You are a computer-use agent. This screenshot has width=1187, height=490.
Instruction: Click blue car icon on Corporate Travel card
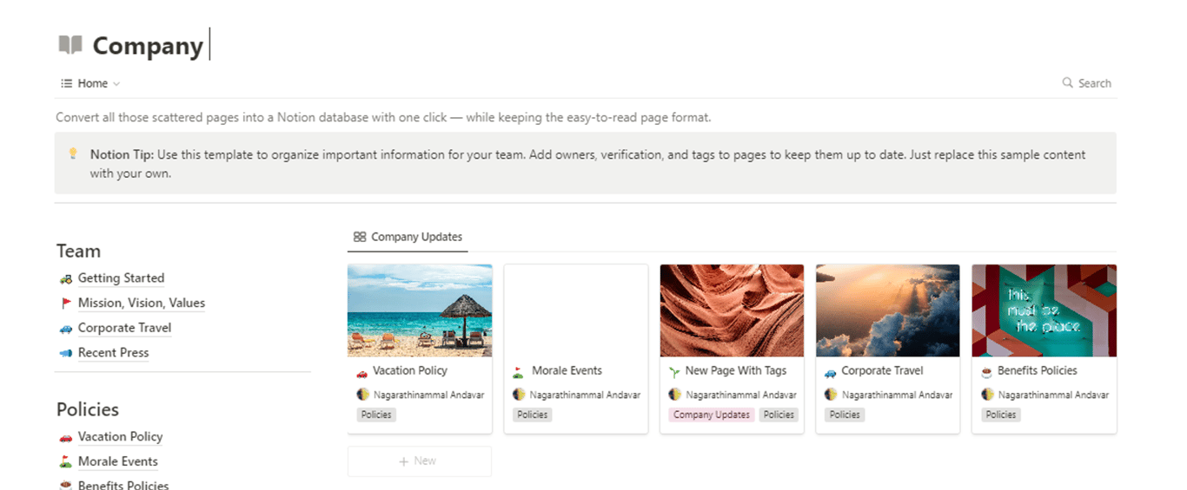point(831,372)
